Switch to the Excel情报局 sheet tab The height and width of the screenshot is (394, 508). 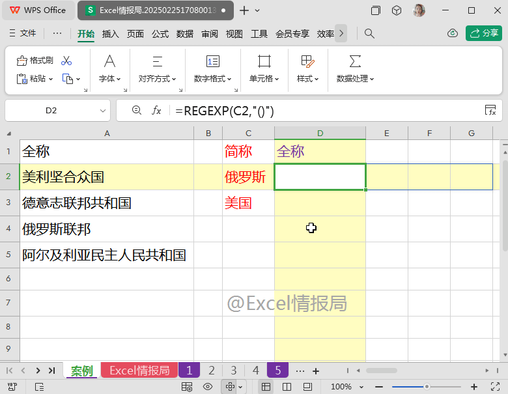(139, 371)
